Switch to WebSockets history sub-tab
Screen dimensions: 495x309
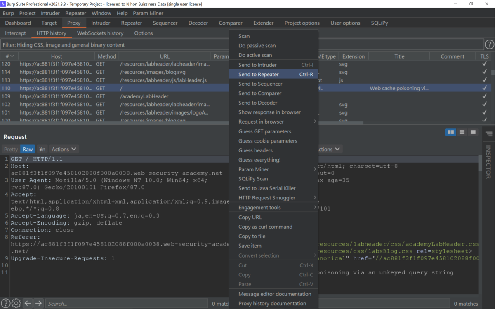[100, 33]
